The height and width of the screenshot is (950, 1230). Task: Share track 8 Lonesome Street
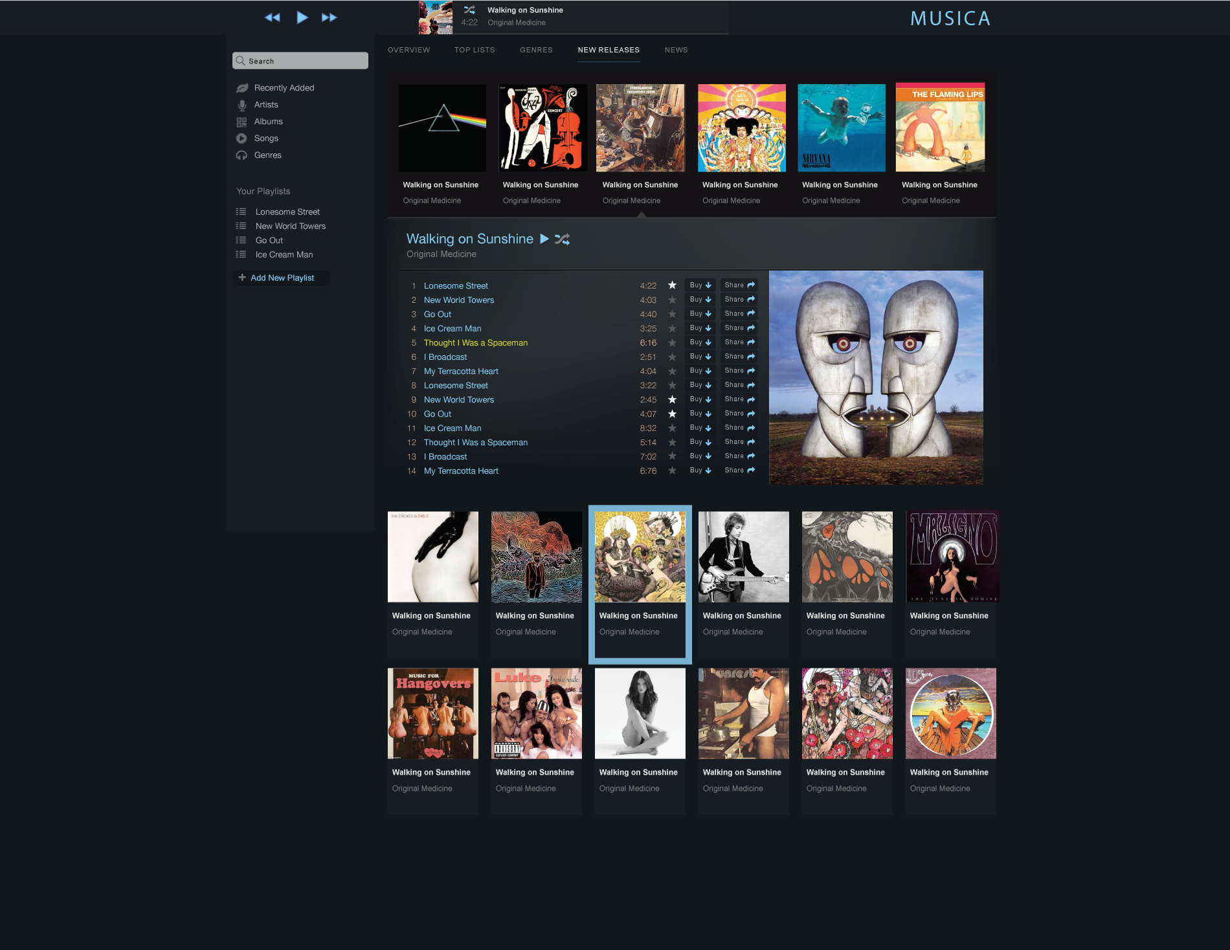point(739,385)
